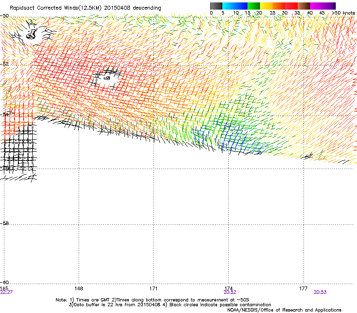Viewport: 357px width, 313px height.
Task: Click the cyan 5-10 knots legend color
Action: point(229,6)
